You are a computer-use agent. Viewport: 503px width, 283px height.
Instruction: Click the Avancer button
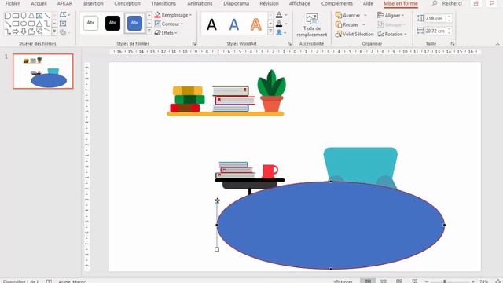click(348, 16)
